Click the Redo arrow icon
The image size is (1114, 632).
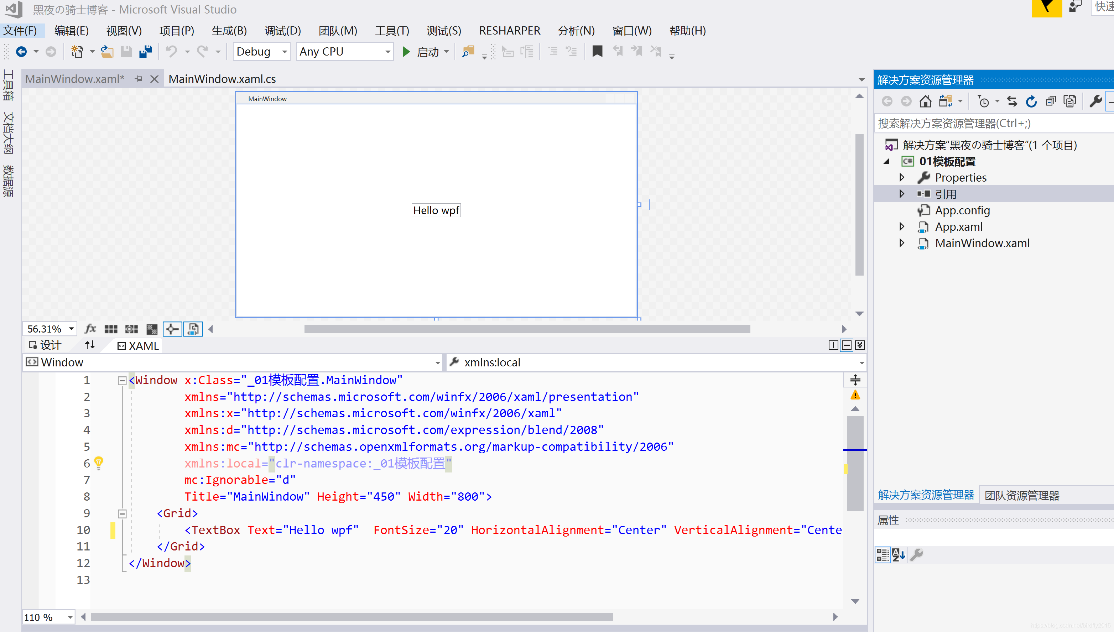click(202, 52)
